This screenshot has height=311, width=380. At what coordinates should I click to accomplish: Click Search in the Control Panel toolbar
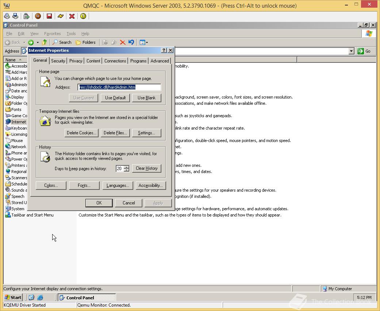pyautogui.click(x=62, y=42)
